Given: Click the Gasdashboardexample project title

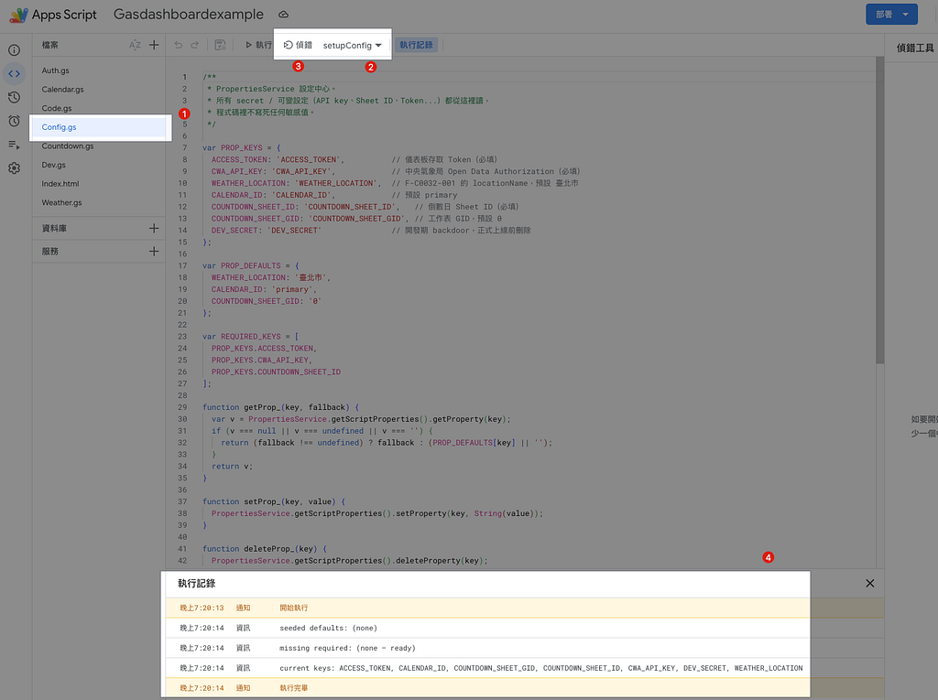Looking at the screenshot, I should coord(189,15).
